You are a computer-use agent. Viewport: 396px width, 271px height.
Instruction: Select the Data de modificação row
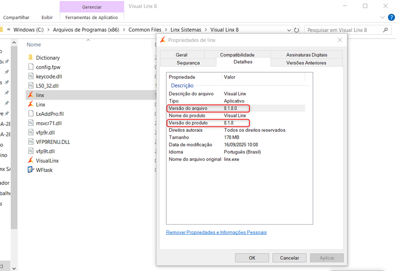(236, 145)
